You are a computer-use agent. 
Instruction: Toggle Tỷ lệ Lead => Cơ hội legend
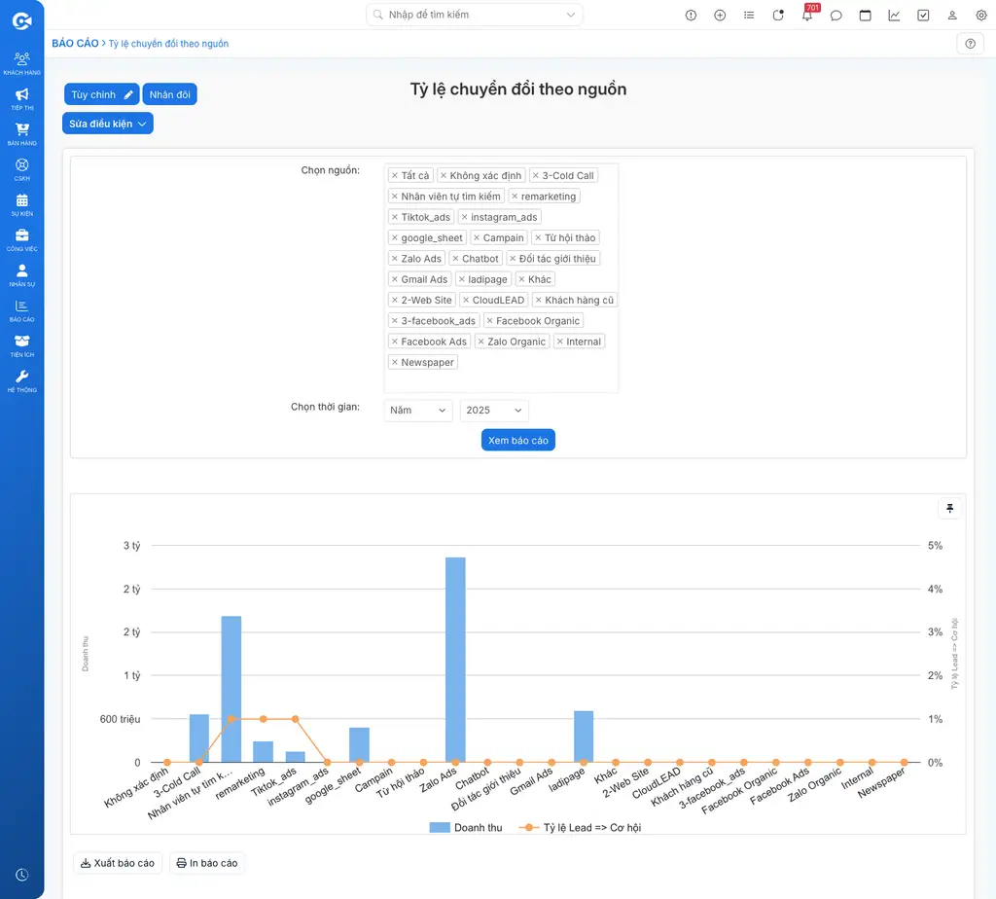coord(580,827)
